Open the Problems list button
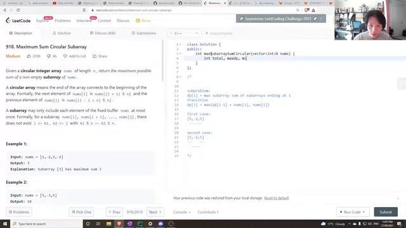Screen dimensions: 406x228 click(x=19, y=212)
